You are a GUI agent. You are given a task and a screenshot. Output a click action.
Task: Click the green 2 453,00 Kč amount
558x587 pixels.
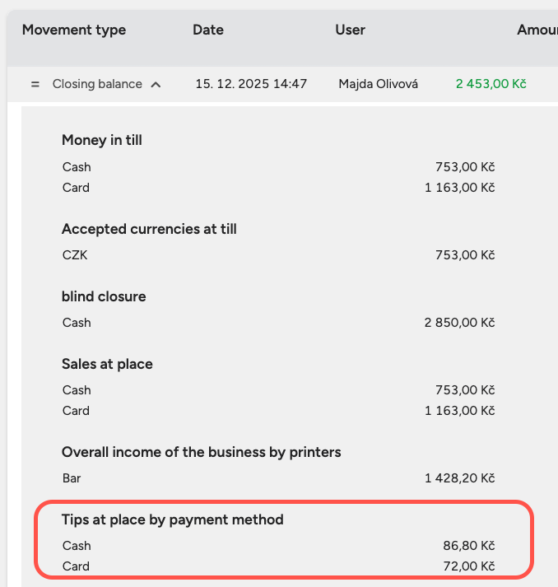491,84
